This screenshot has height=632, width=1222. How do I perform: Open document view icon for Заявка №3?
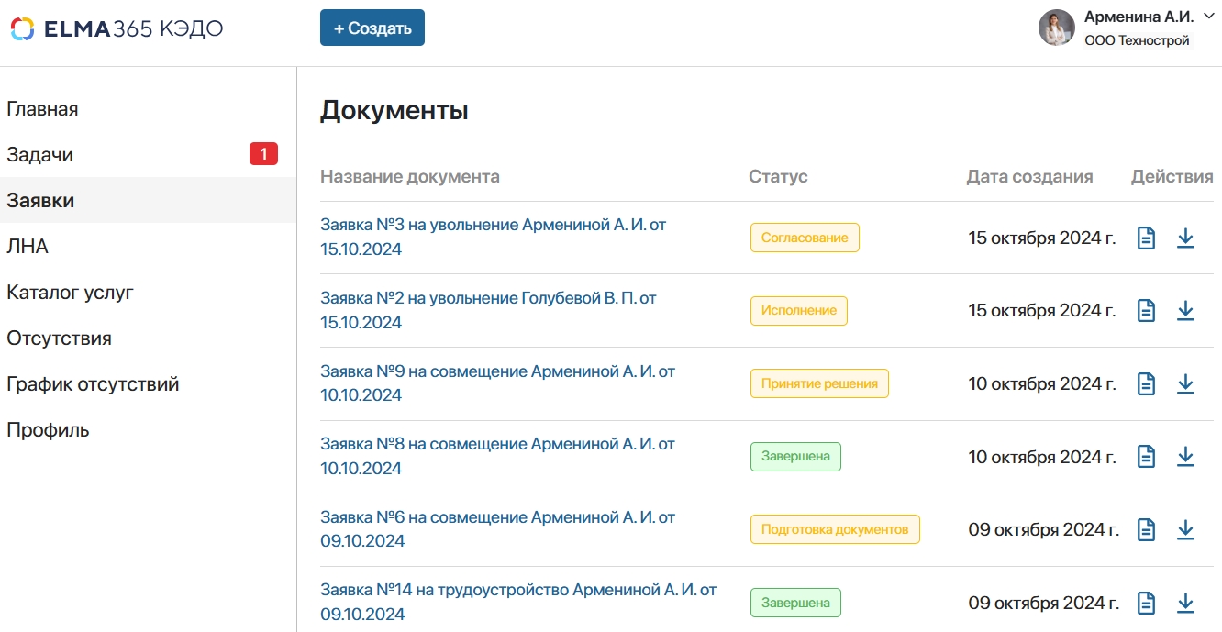(1146, 238)
